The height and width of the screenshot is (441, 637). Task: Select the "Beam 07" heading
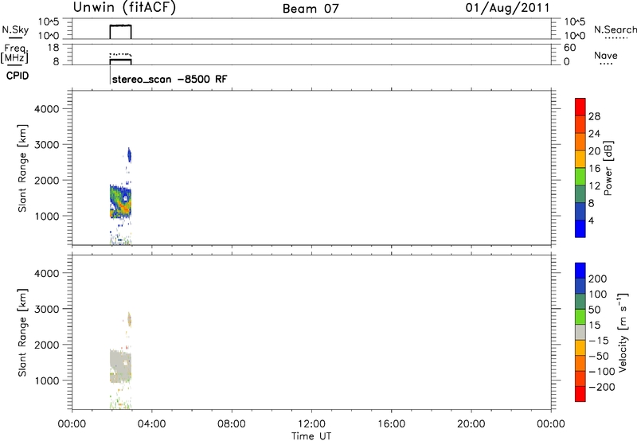(x=311, y=9)
